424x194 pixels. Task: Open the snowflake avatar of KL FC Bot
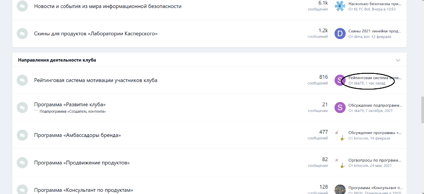pos(340,6)
